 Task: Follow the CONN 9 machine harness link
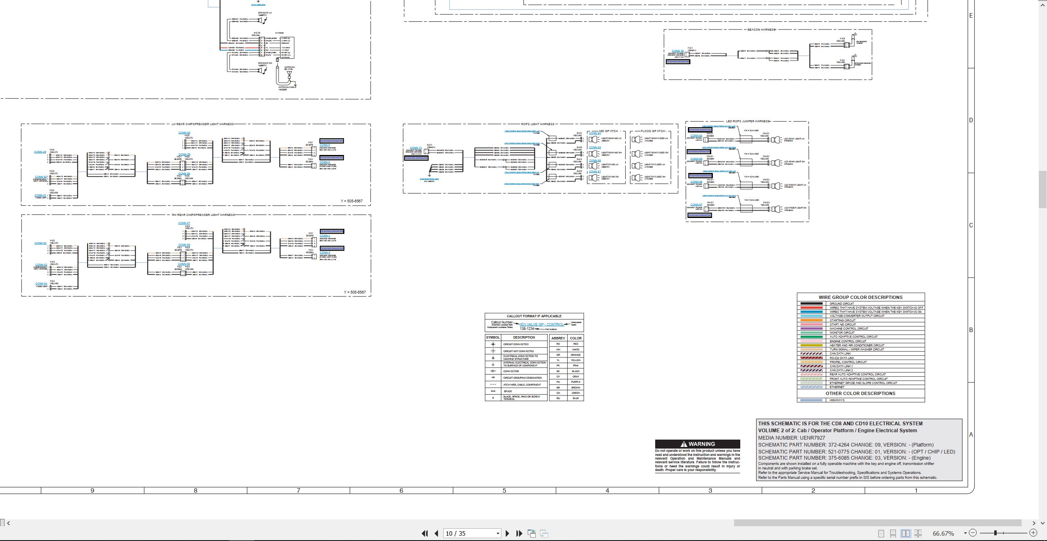click(325, 145)
